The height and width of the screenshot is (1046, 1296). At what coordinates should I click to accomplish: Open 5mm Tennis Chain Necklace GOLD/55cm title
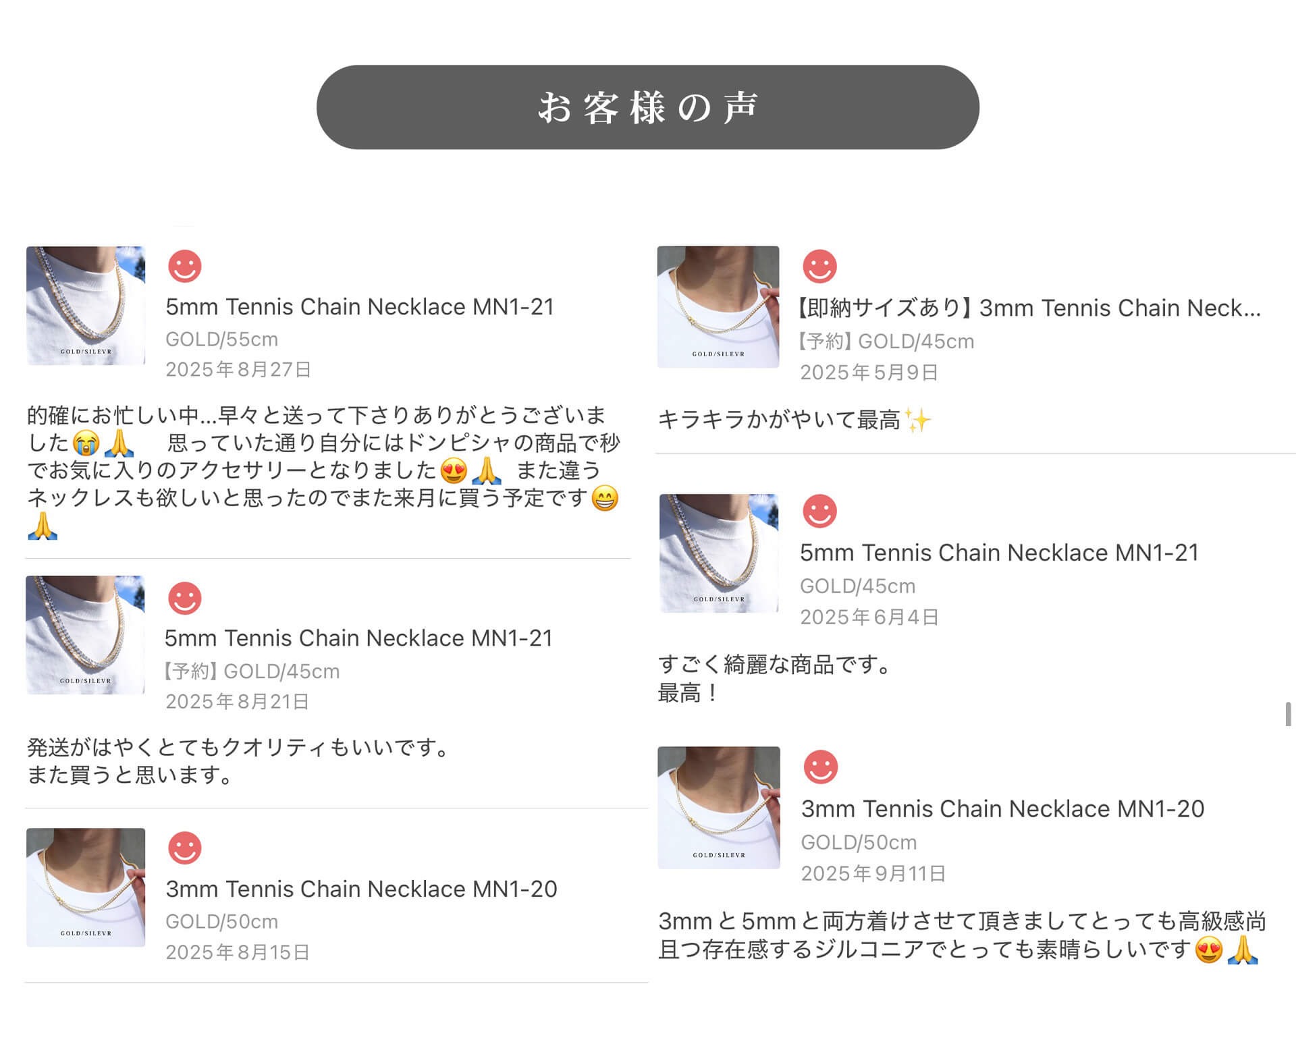(360, 307)
